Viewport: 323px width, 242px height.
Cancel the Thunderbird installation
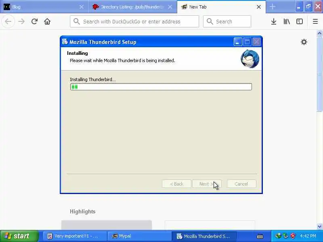pos(241,184)
